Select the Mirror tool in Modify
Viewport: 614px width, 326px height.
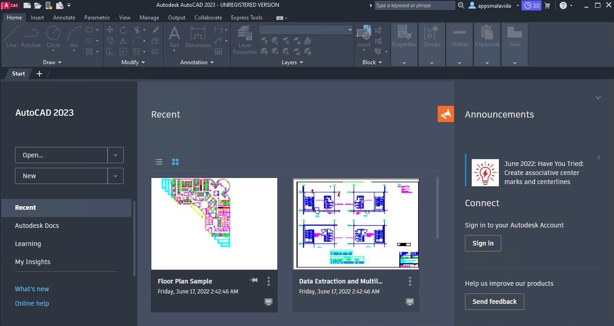(x=123, y=41)
